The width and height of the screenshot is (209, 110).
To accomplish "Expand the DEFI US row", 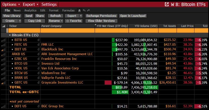I will click(x=12, y=106).
